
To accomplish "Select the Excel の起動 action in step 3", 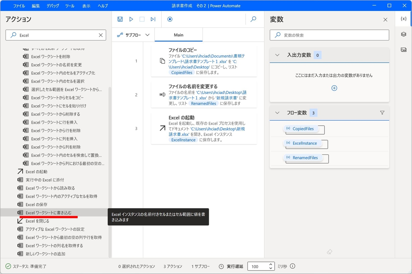I will (x=204, y=128).
